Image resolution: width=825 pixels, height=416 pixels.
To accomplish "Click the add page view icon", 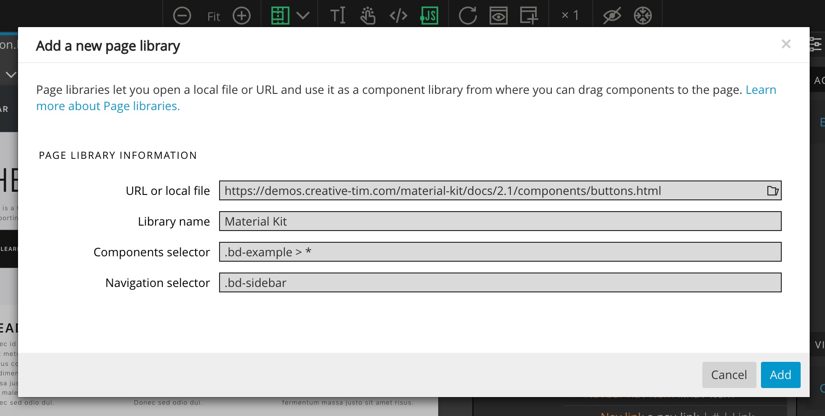I will click(529, 16).
